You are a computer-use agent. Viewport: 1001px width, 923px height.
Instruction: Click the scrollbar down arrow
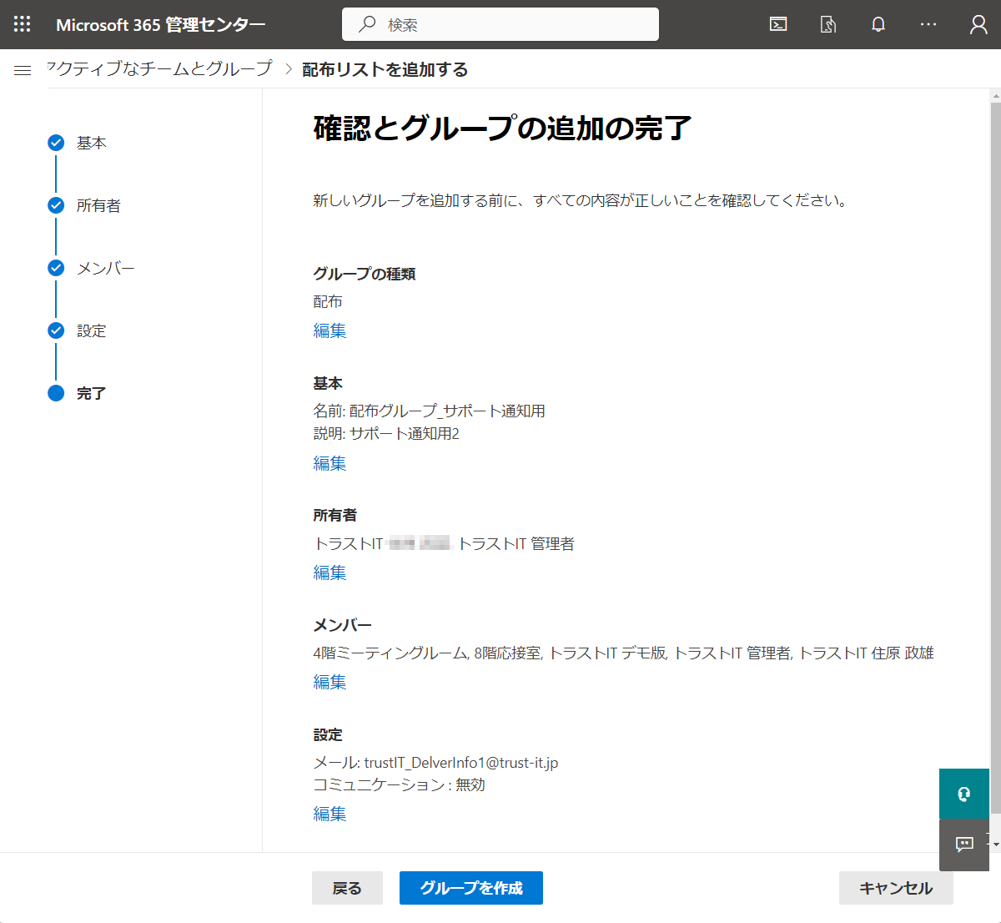point(995,845)
